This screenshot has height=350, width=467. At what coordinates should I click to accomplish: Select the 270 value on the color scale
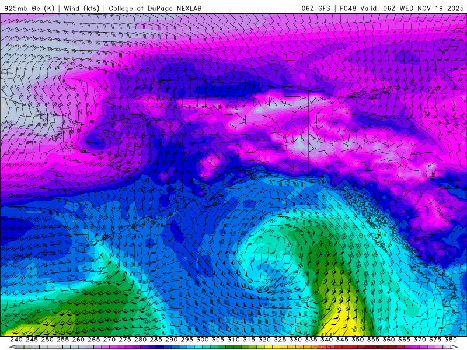109,339
